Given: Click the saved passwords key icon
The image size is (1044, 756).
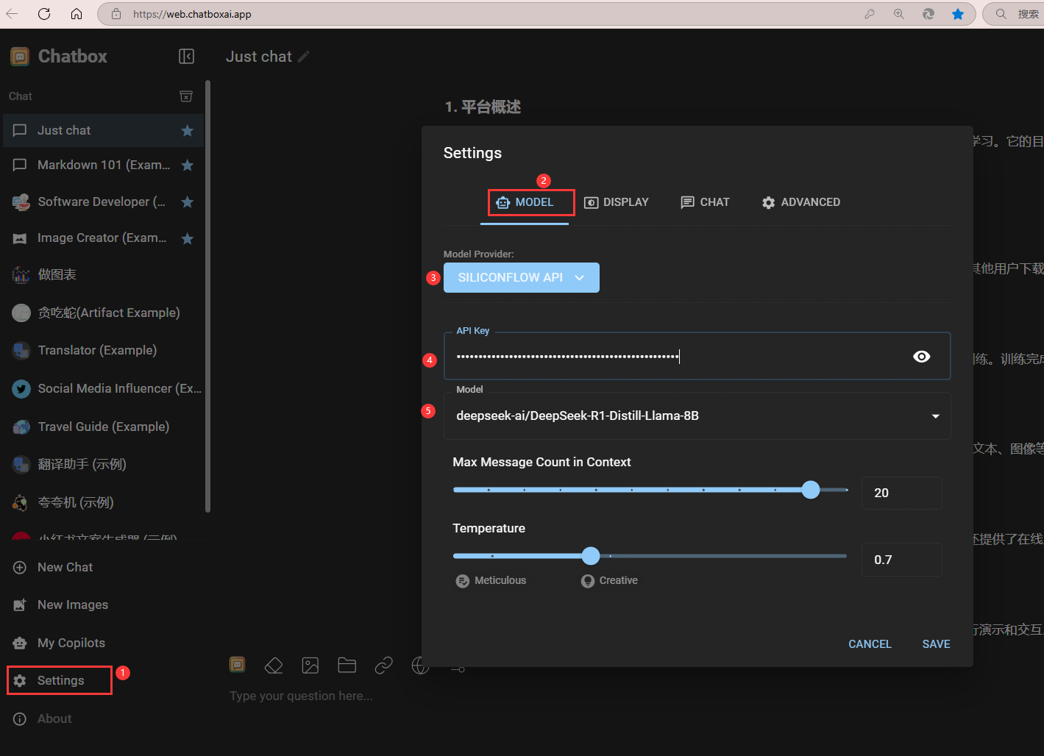Looking at the screenshot, I should tap(870, 14).
